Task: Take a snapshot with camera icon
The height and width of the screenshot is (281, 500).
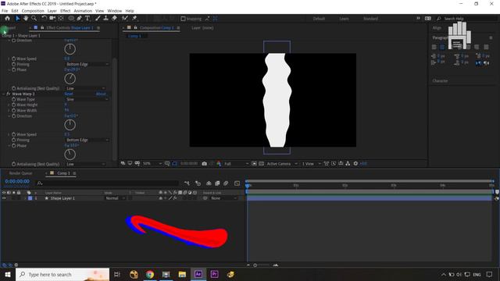Action: [205, 163]
